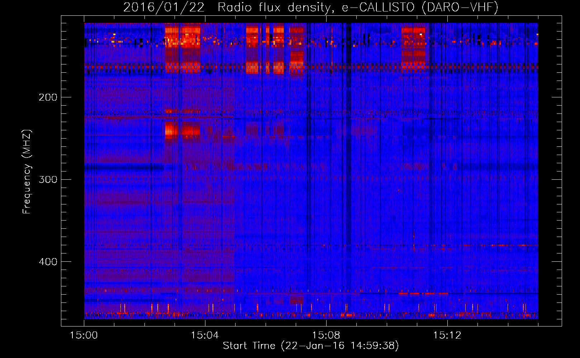Click the 15:12 time tick label

447,335
